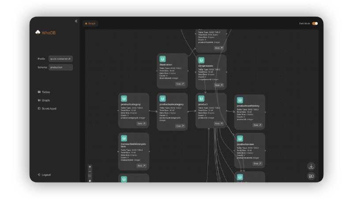Toggle the Dark Mode switch
This screenshot has height=199, width=353.
tap(315, 23)
